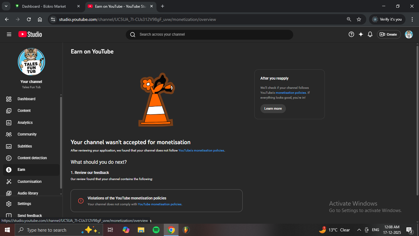
Task: Open the YouTube's monetisation policies link
Action: [201, 151]
